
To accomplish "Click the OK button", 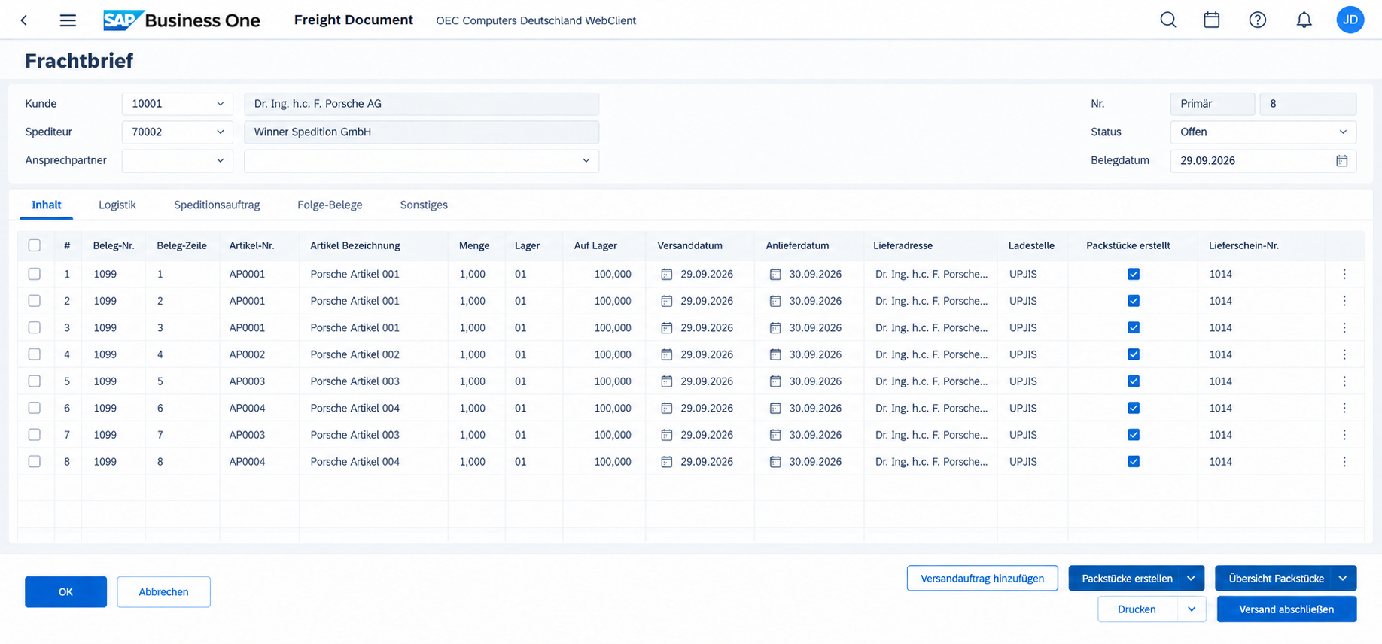I will 65,592.
